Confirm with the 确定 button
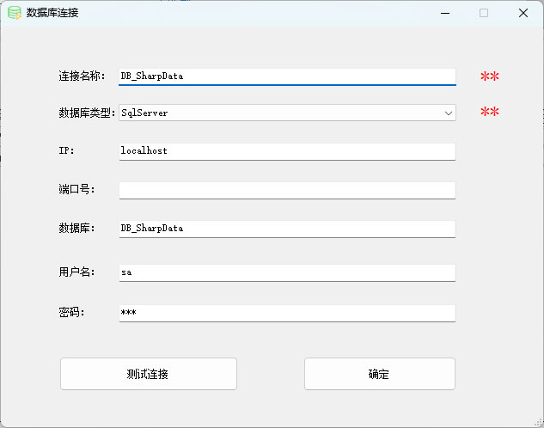 pos(379,374)
